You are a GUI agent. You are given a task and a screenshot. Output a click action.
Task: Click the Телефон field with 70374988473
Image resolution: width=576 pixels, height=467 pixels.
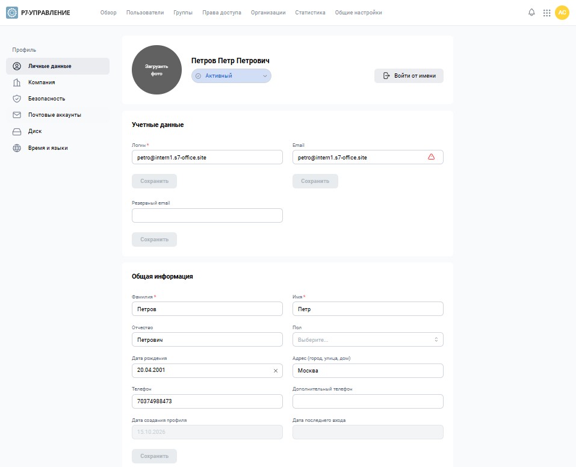point(207,401)
